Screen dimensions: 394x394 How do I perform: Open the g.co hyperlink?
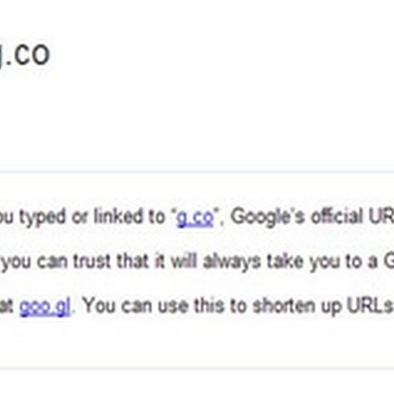(x=195, y=218)
